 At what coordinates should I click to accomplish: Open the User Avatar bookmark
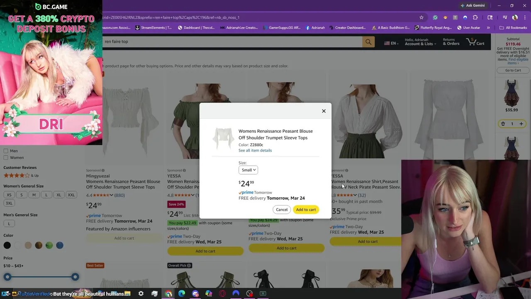[x=469, y=28]
